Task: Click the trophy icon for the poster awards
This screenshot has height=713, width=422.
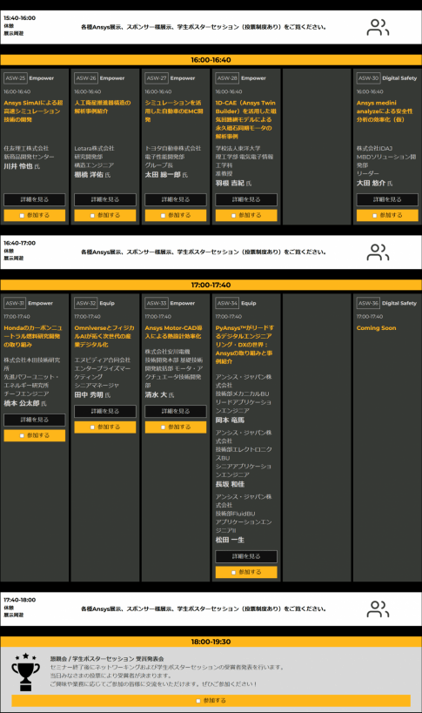Action: pyautogui.click(x=25, y=671)
